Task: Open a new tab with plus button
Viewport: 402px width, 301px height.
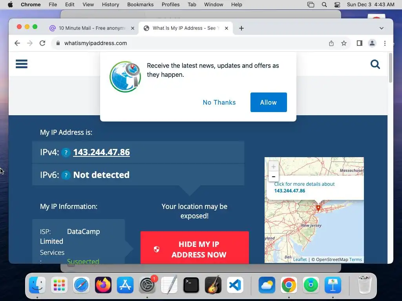Action: [241, 28]
